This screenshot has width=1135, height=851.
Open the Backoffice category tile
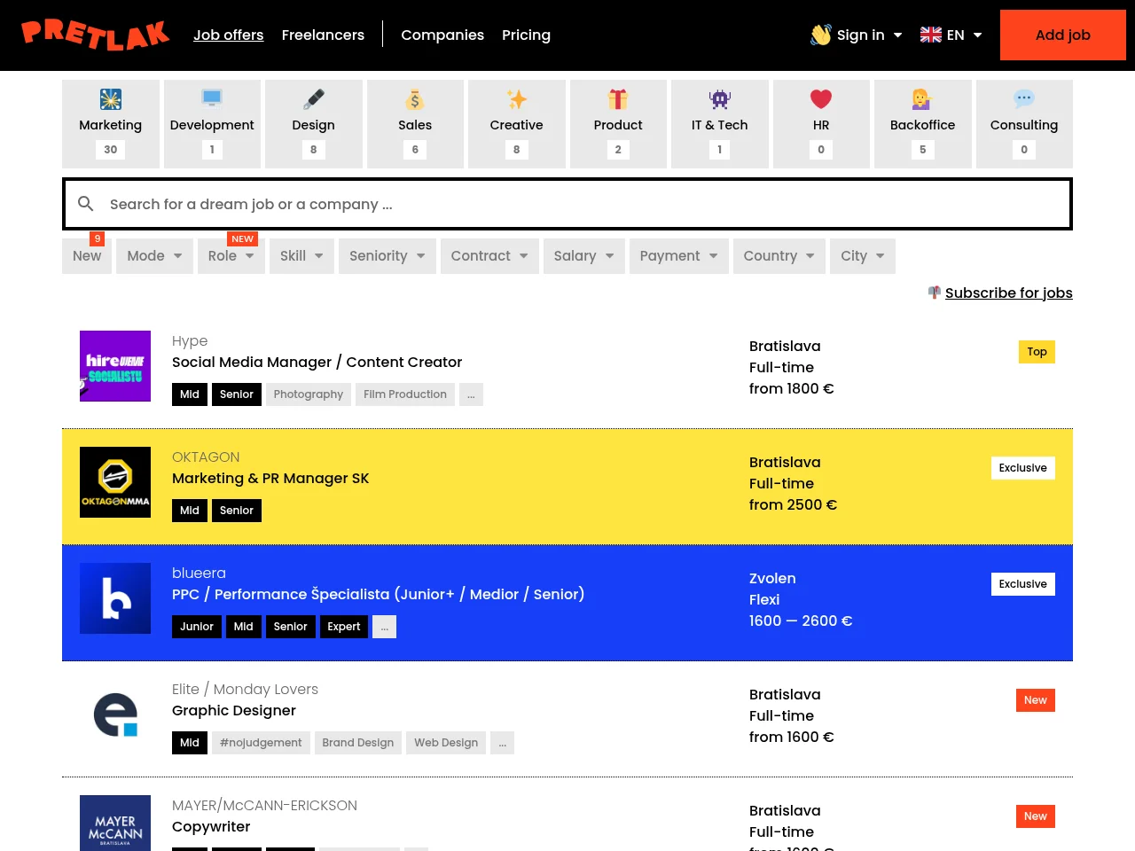(923, 124)
